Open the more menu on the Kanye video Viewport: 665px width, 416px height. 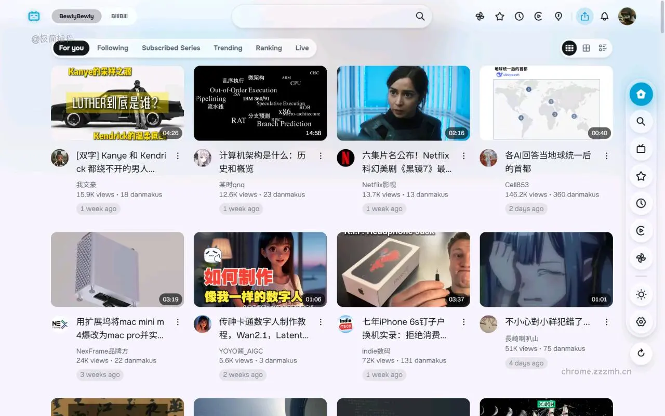click(x=178, y=155)
